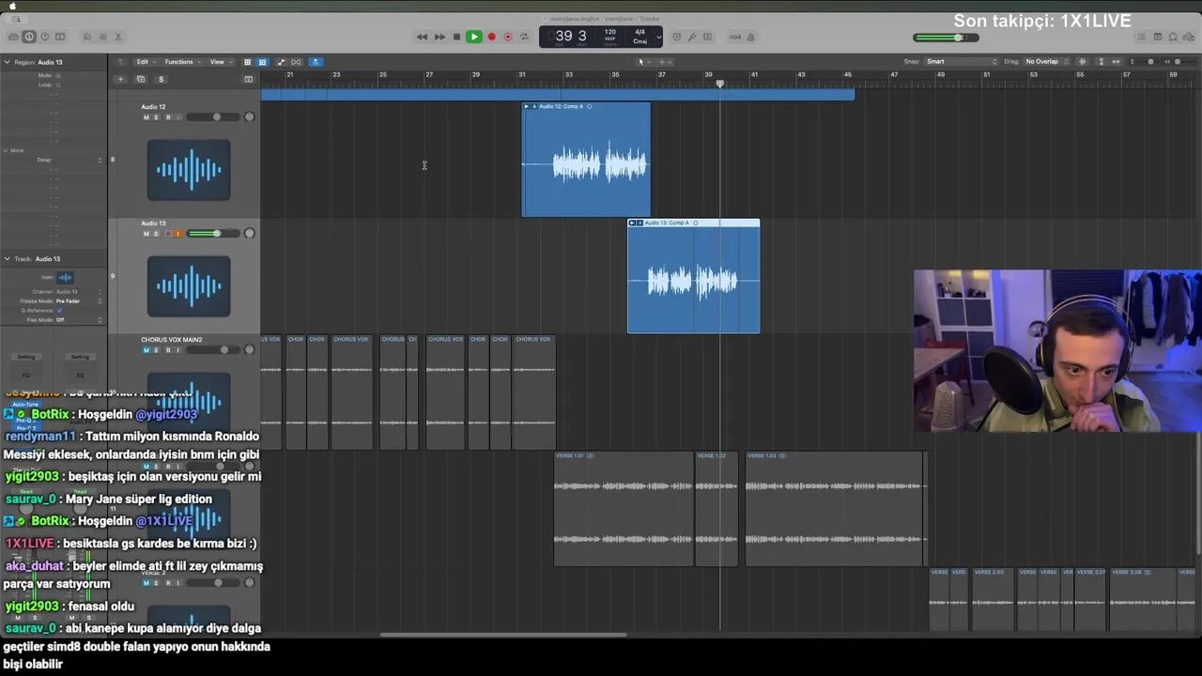Mute the Audio 12 track

click(x=146, y=117)
